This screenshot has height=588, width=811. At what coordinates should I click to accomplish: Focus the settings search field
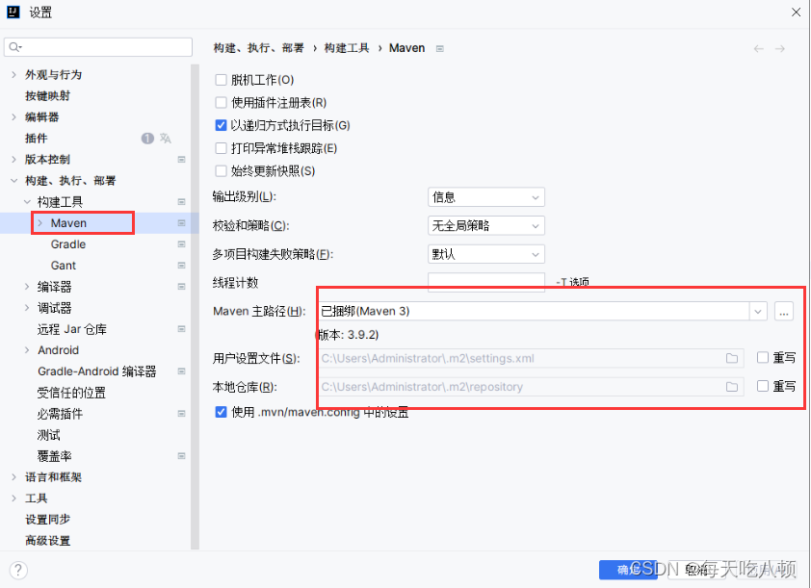click(98, 47)
